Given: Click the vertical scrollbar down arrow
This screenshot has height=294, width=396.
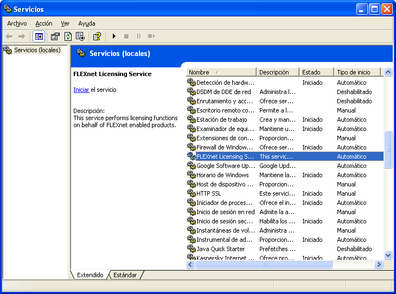Looking at the screenshot, I should point(388,254).
